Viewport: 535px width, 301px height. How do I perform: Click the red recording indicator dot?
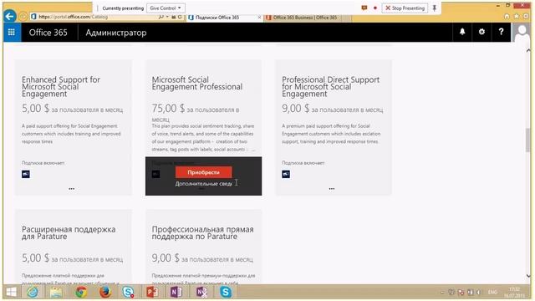point(375,8)
